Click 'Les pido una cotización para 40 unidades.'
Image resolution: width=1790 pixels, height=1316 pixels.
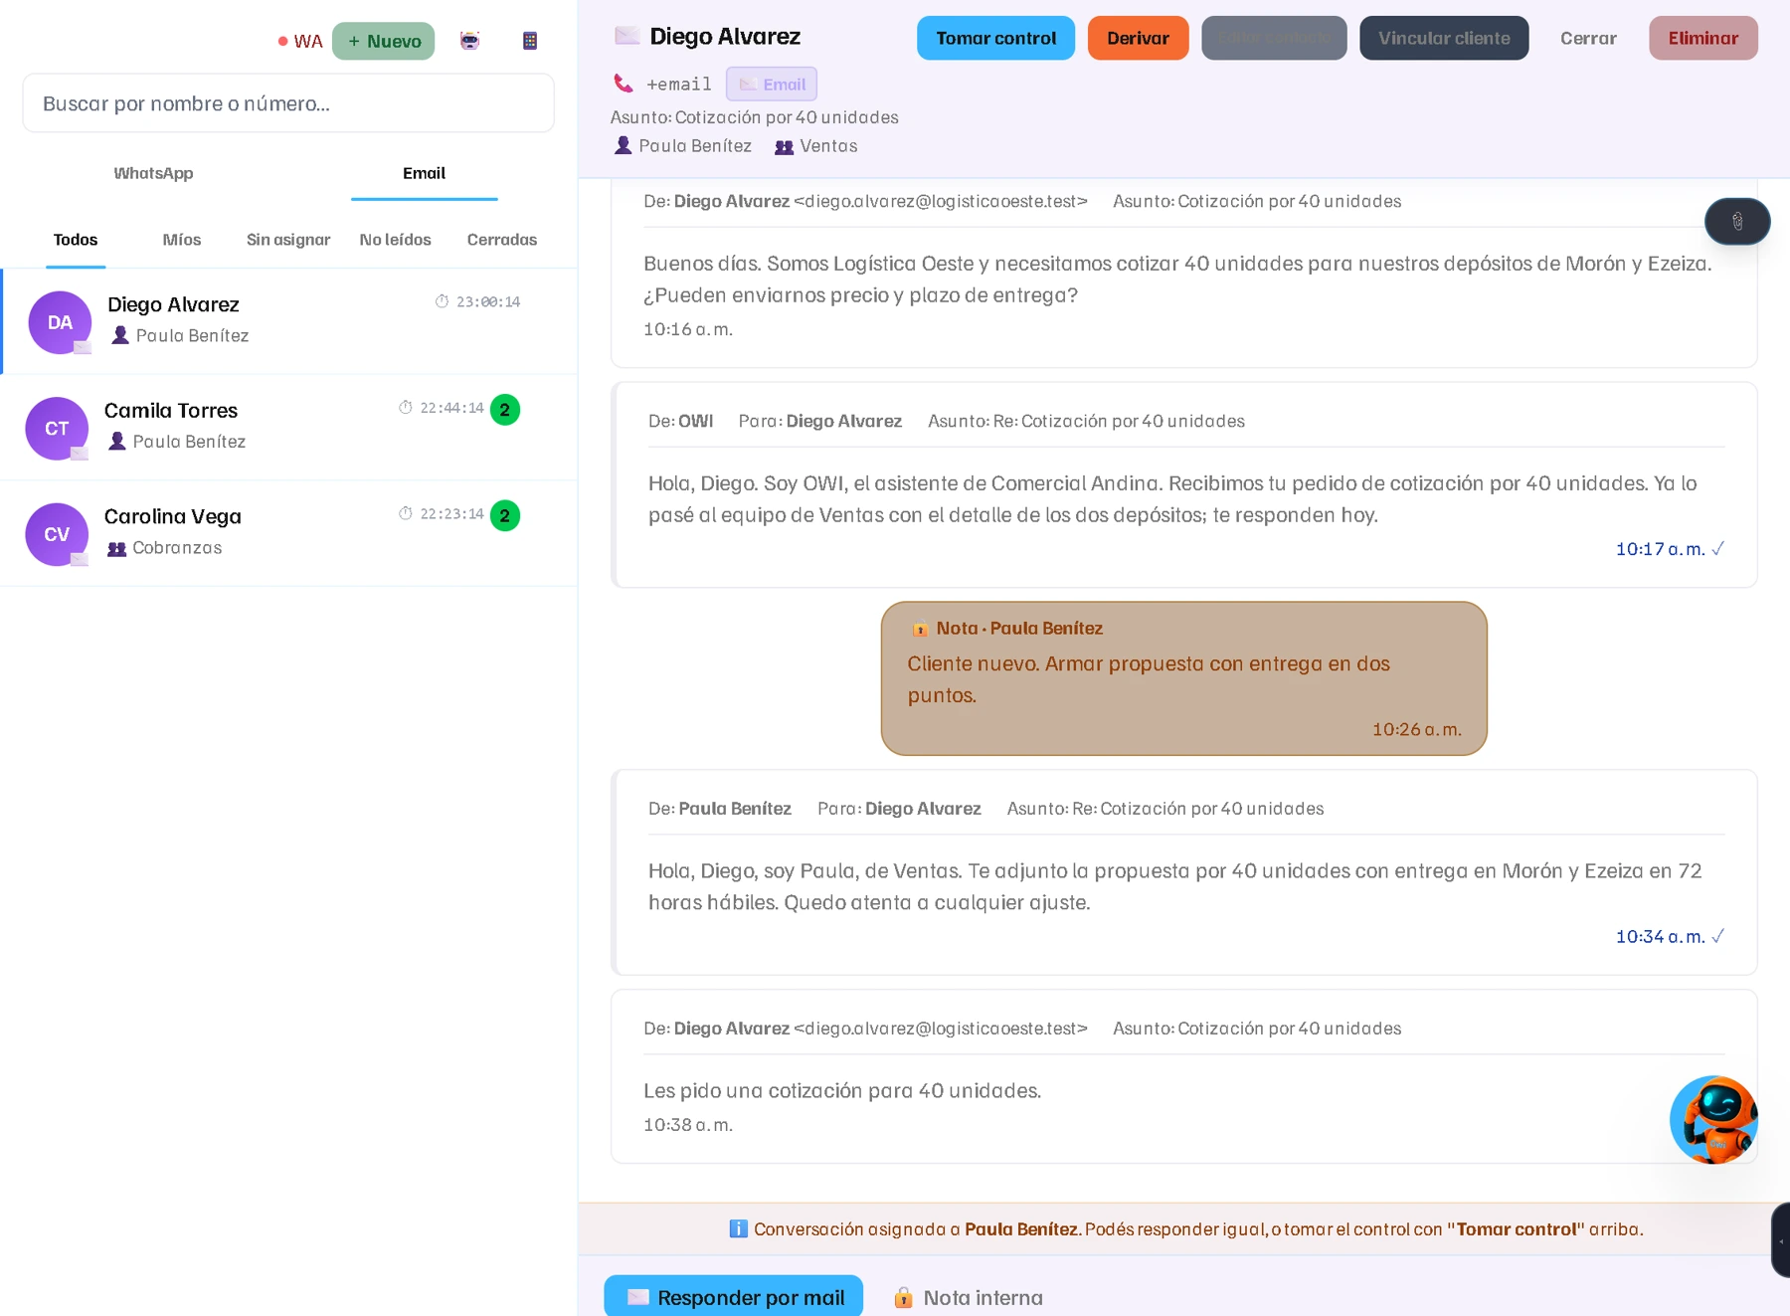click(842, 1090)
